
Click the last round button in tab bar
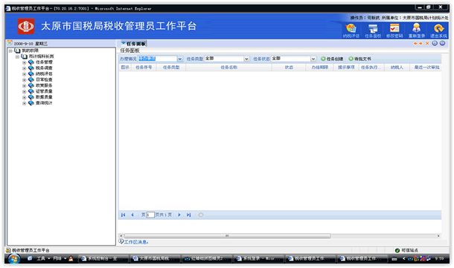[x=442, y=43]
